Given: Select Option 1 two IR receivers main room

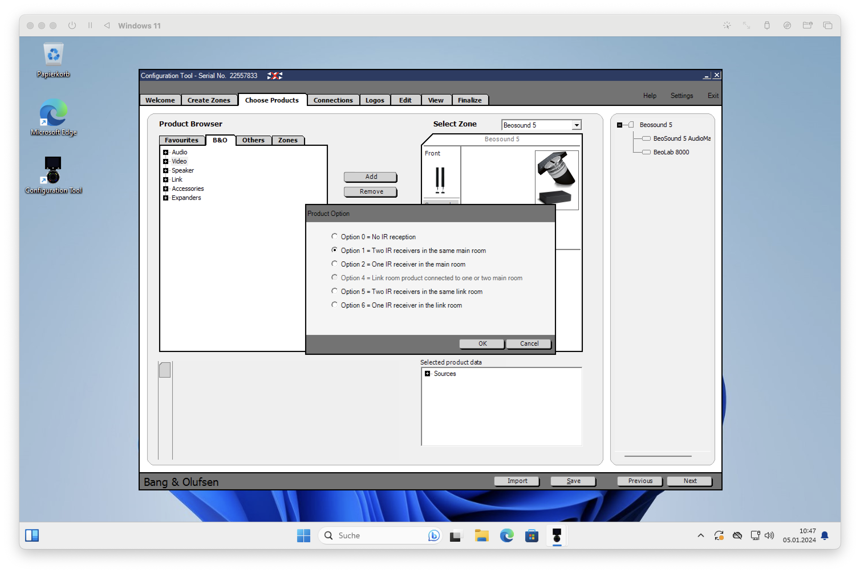Looking at the screenshot, I should [x=334, y=250].
